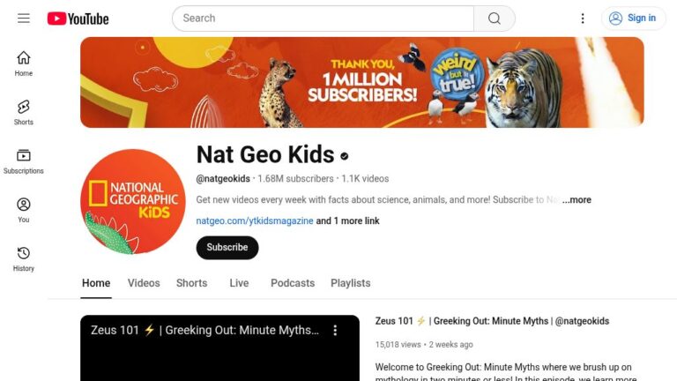This screenshot has height=381, width=677.
Task: Open the Zeus 101 video options menu
Action: click(x=335, y=330)
